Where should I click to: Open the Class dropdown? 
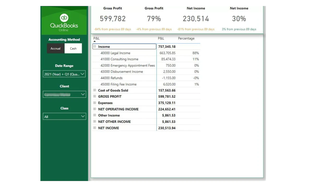(x=64, y=116)
